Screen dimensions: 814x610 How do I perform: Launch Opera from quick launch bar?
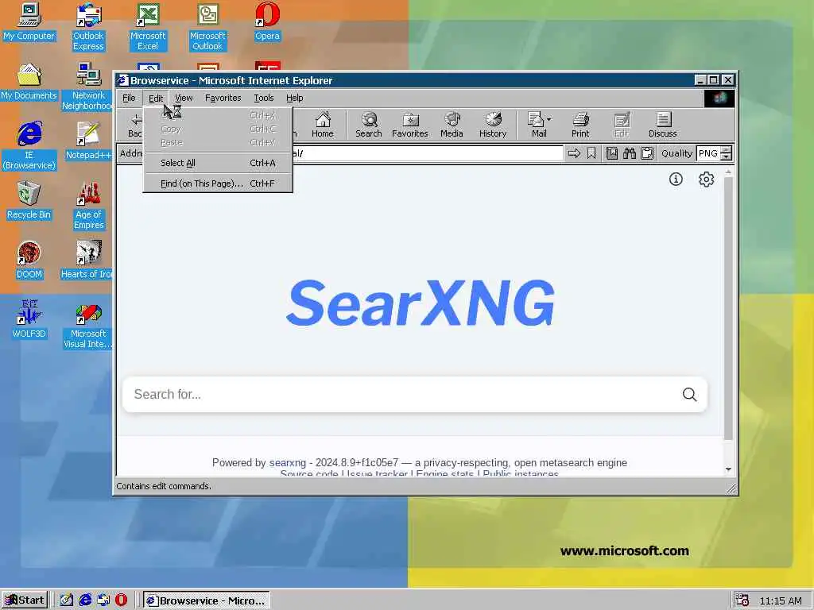point(121,600)
